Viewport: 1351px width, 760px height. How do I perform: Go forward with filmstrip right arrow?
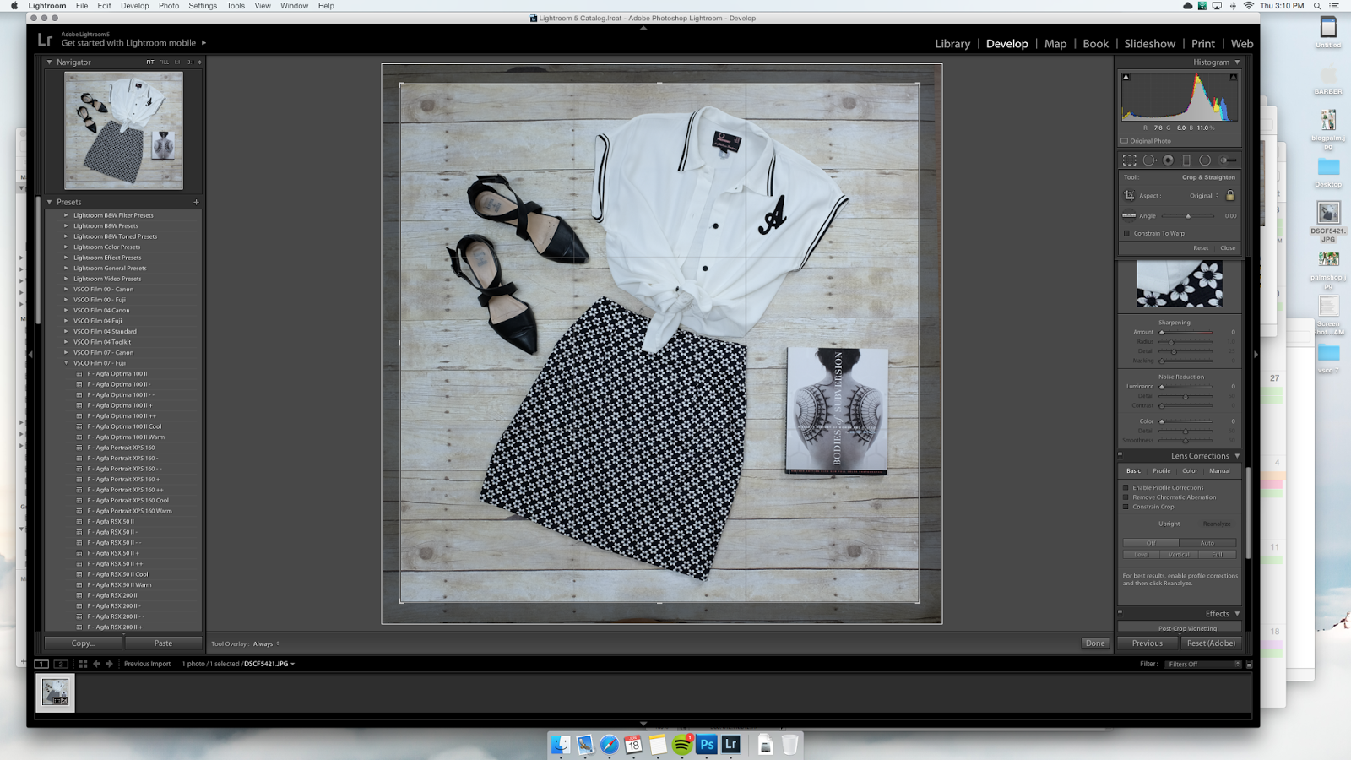[109, 664]
